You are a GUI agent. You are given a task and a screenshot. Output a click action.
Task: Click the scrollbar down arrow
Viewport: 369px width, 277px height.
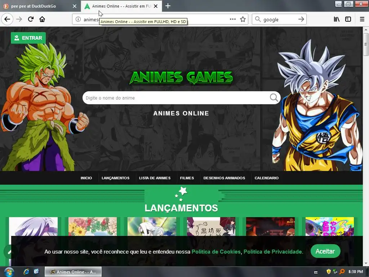point(365,264)
